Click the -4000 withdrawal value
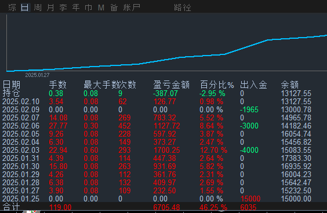Viewport: 327px width, 213px height. 249,150
